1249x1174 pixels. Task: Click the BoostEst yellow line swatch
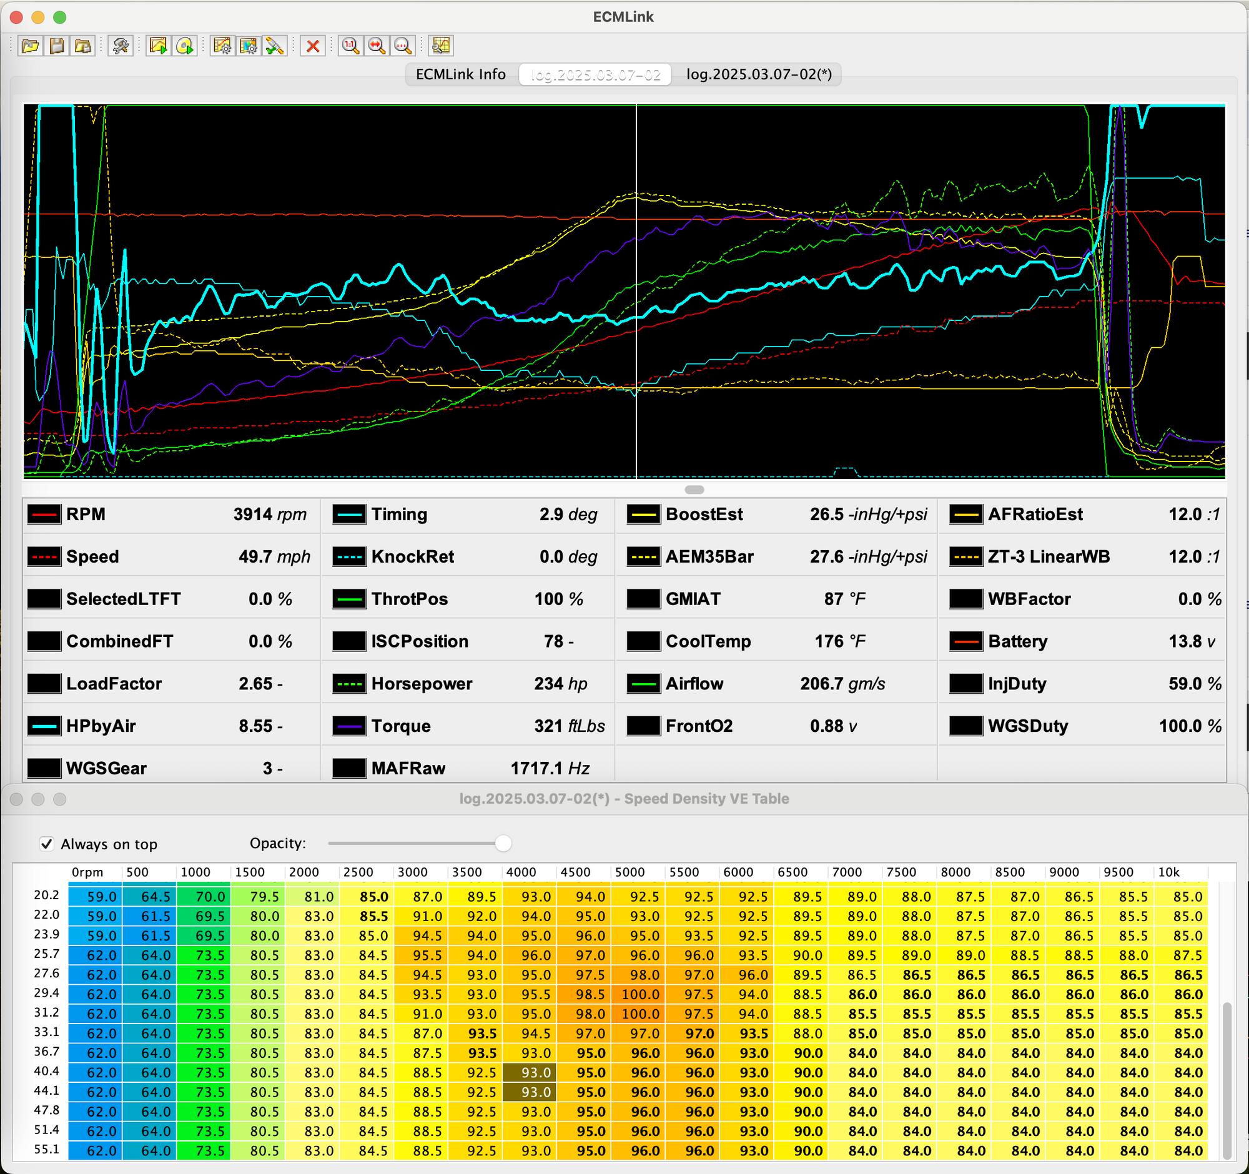click(x=643, y=515)
